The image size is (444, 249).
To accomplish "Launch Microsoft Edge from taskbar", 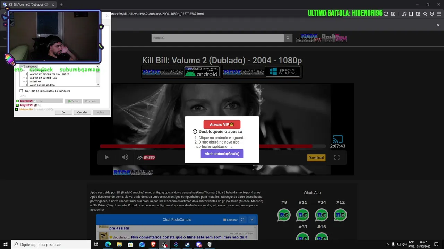I will [x=108, y=245].
